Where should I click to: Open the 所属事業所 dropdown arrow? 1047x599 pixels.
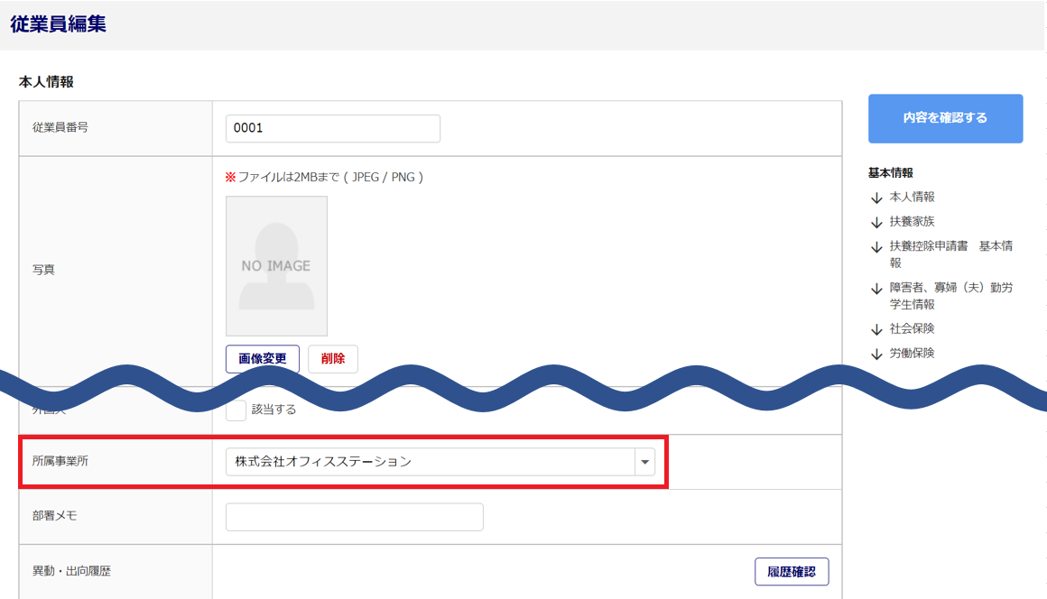(644, 462)
